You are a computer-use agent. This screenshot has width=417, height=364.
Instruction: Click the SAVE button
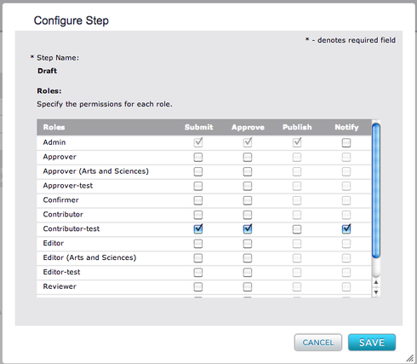coord(372,343)
